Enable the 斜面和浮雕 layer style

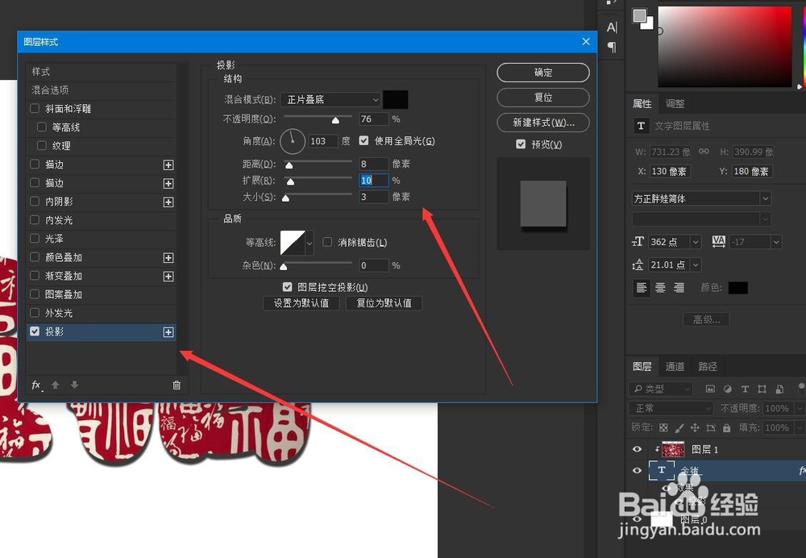pos(34,108)
